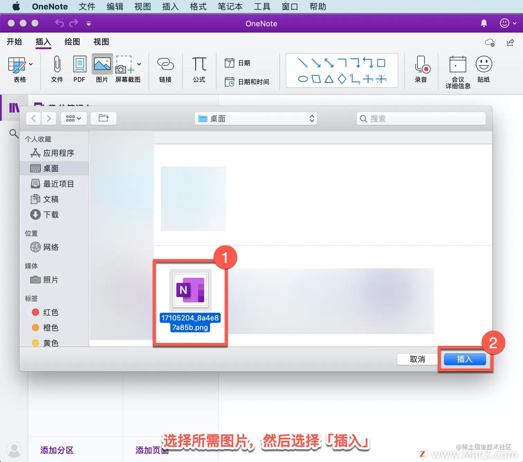Go back in the file dialog
This screenshot has height=462, width=523.
[x=34, y=118]
